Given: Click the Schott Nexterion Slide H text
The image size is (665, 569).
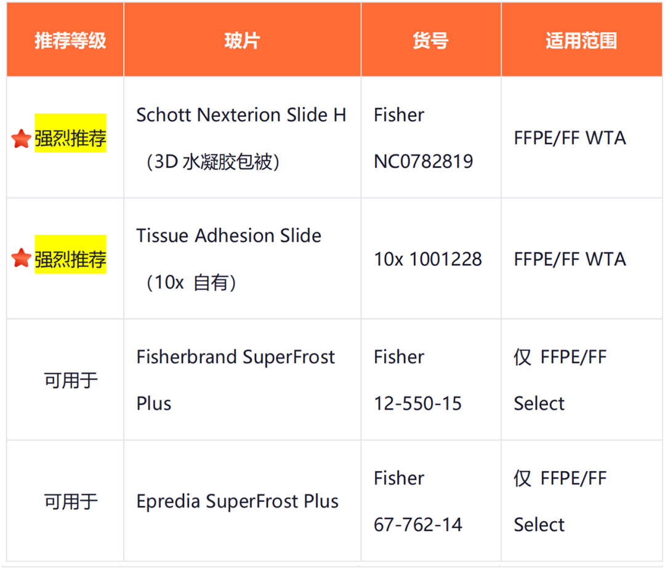Looking at the screenshot, I should tap(241, 115).
